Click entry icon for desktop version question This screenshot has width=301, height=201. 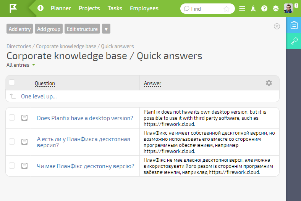click(x=24, y=118)
